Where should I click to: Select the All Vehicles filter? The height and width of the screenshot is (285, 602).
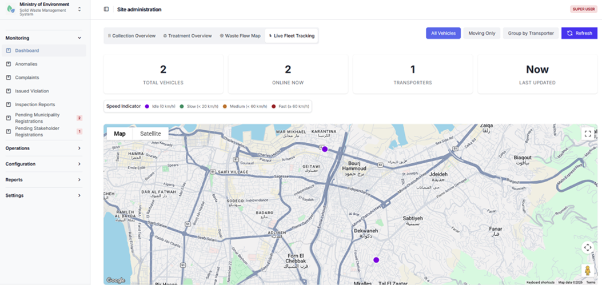coord(443,33)
